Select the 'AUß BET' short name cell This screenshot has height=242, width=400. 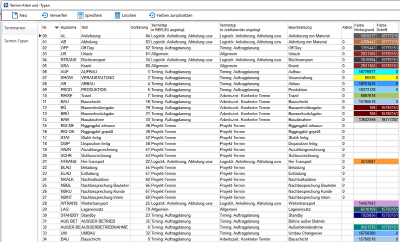[x=70, y=222]
